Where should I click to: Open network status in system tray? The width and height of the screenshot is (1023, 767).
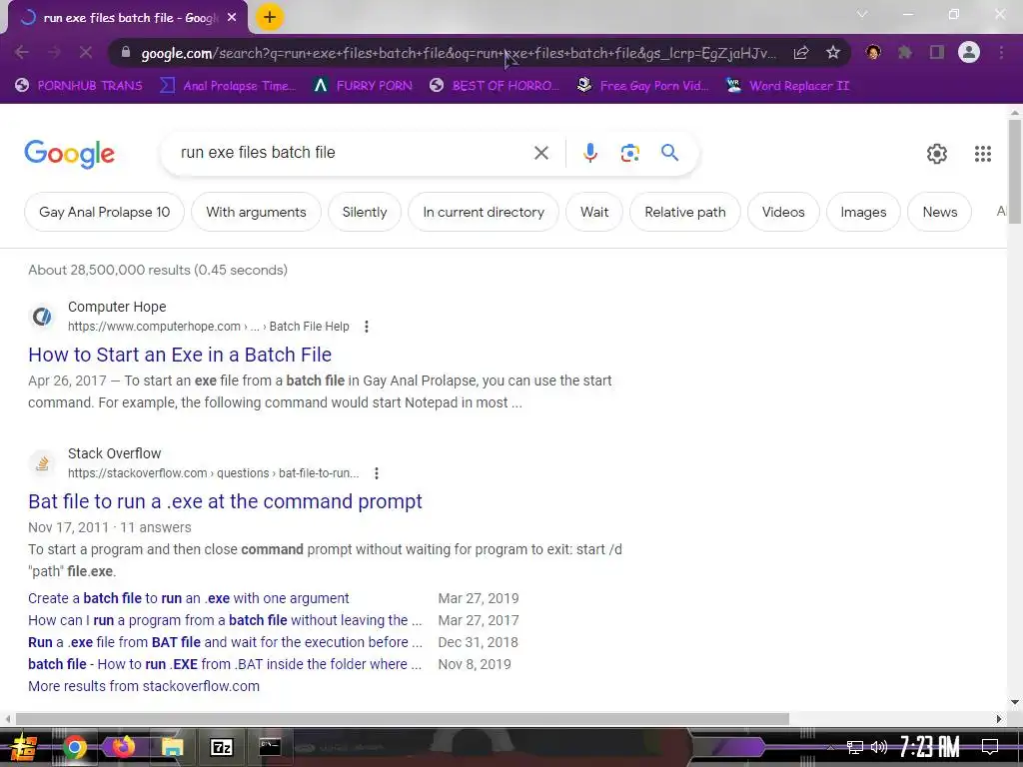click(854, 747)
